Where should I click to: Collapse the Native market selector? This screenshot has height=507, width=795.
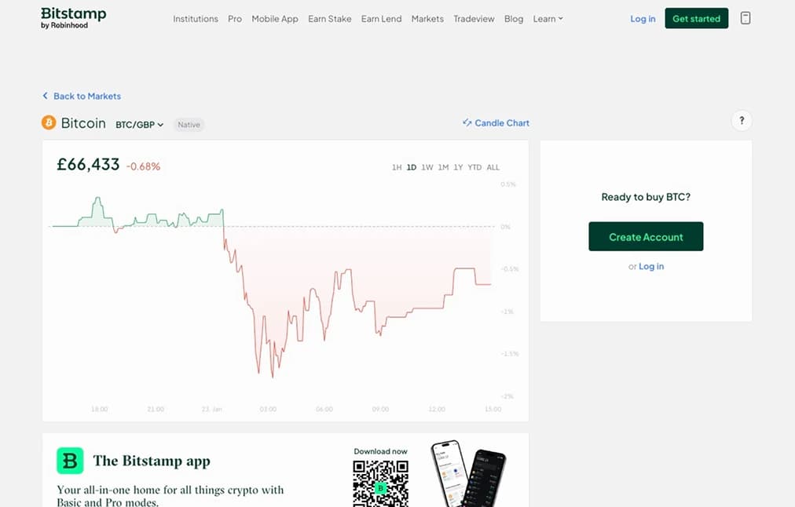189,124
